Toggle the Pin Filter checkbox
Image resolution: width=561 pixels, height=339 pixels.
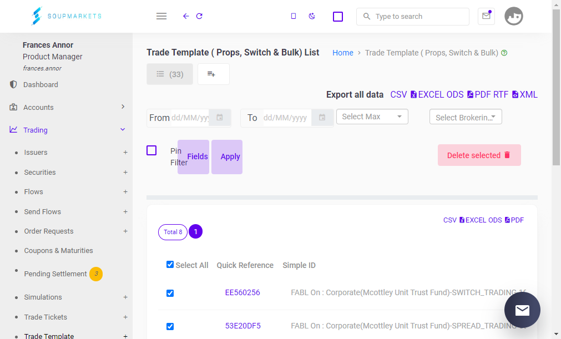click(151, 150)
